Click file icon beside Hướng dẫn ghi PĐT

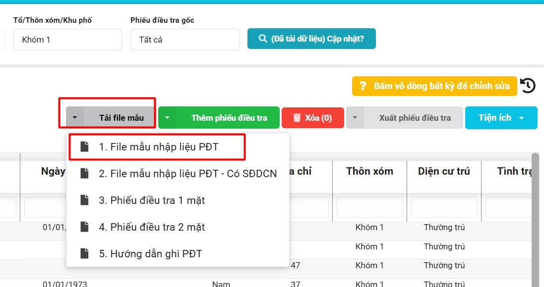pyautogui.click(x=85, y=254)
